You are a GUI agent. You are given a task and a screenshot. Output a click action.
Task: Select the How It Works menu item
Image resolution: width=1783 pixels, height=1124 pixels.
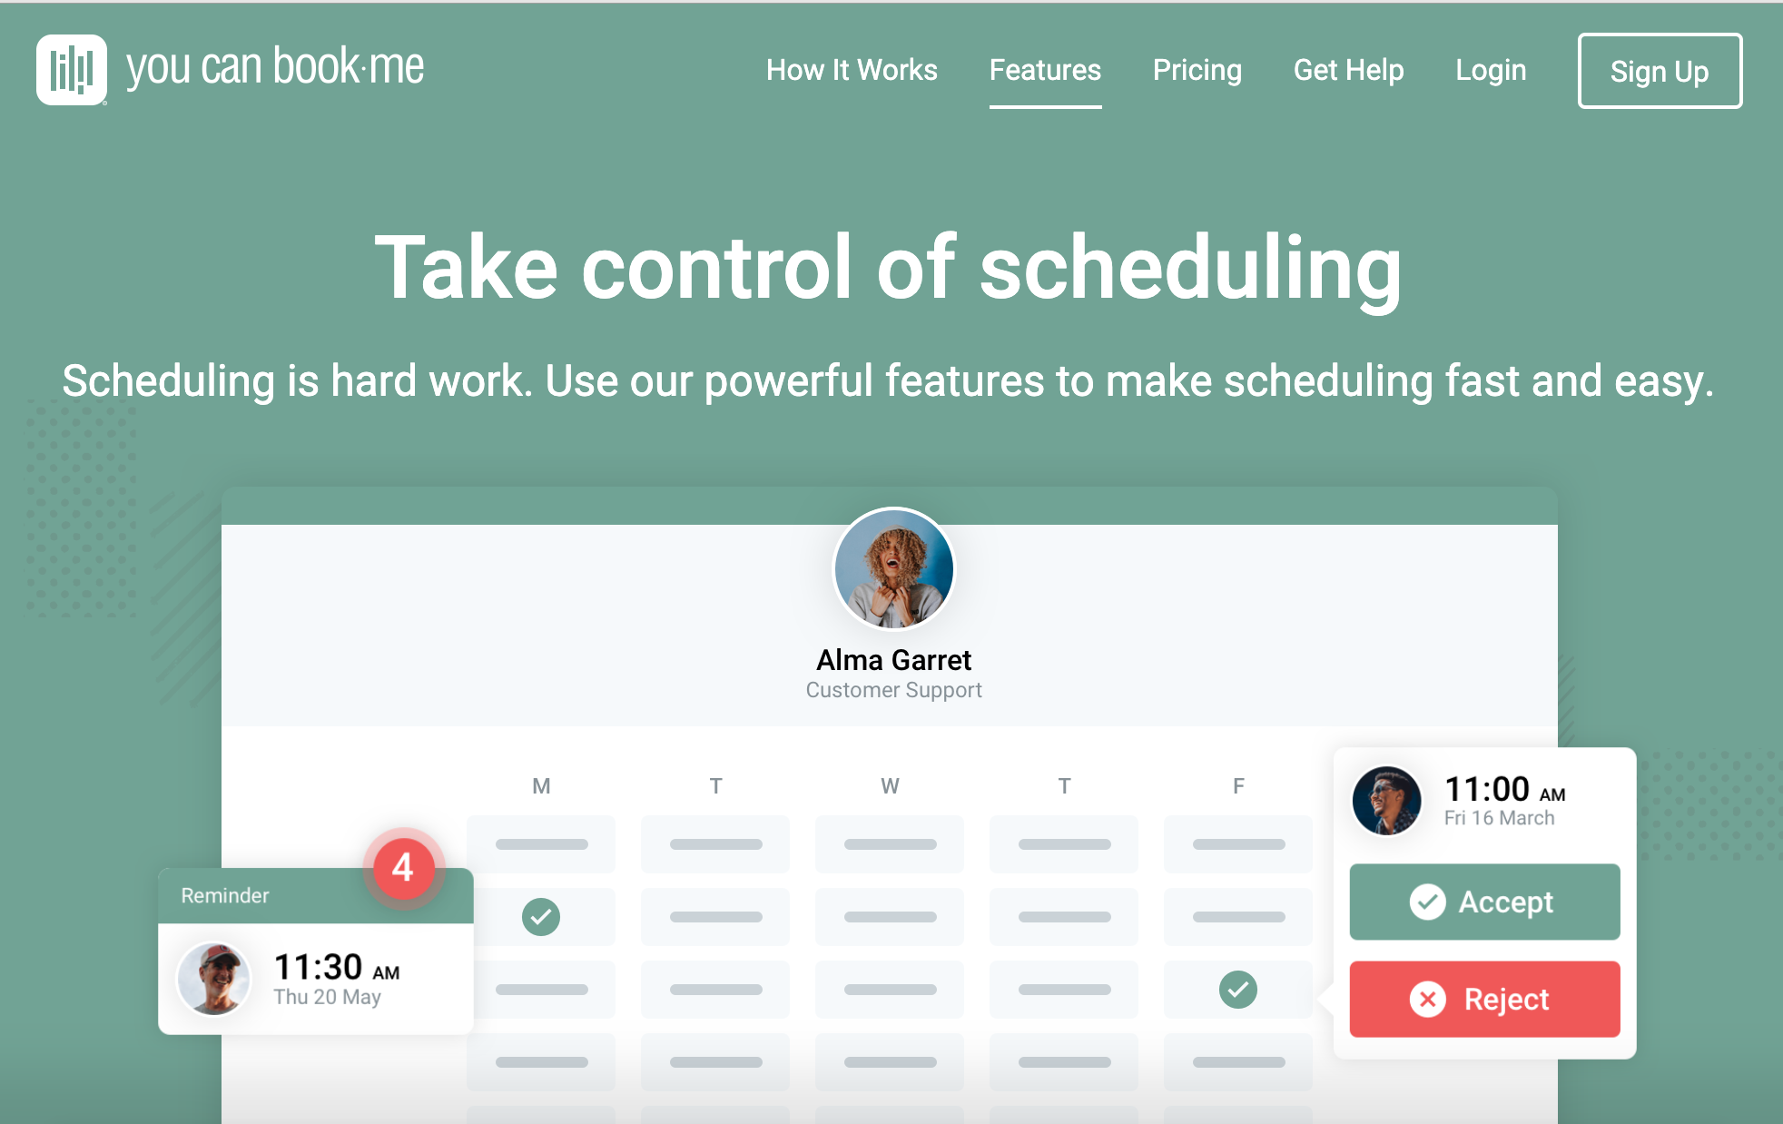(852, 71)
